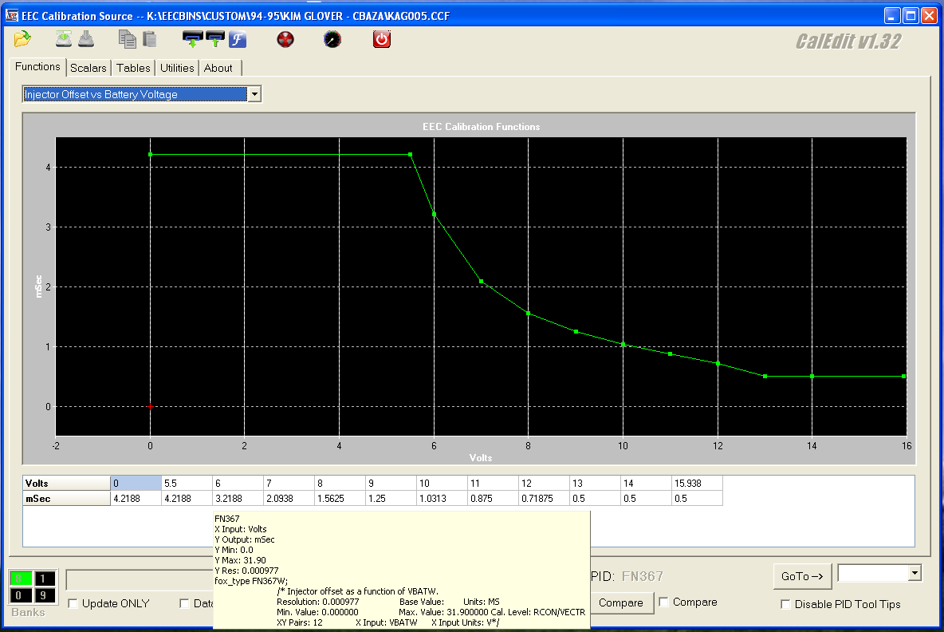This screenshot has width=944, height=632.
Task: Click the red power button icon
Action: tap(382, 38)
